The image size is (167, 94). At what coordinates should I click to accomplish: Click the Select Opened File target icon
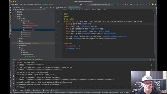pyautogui.click(x=41, y=8)
